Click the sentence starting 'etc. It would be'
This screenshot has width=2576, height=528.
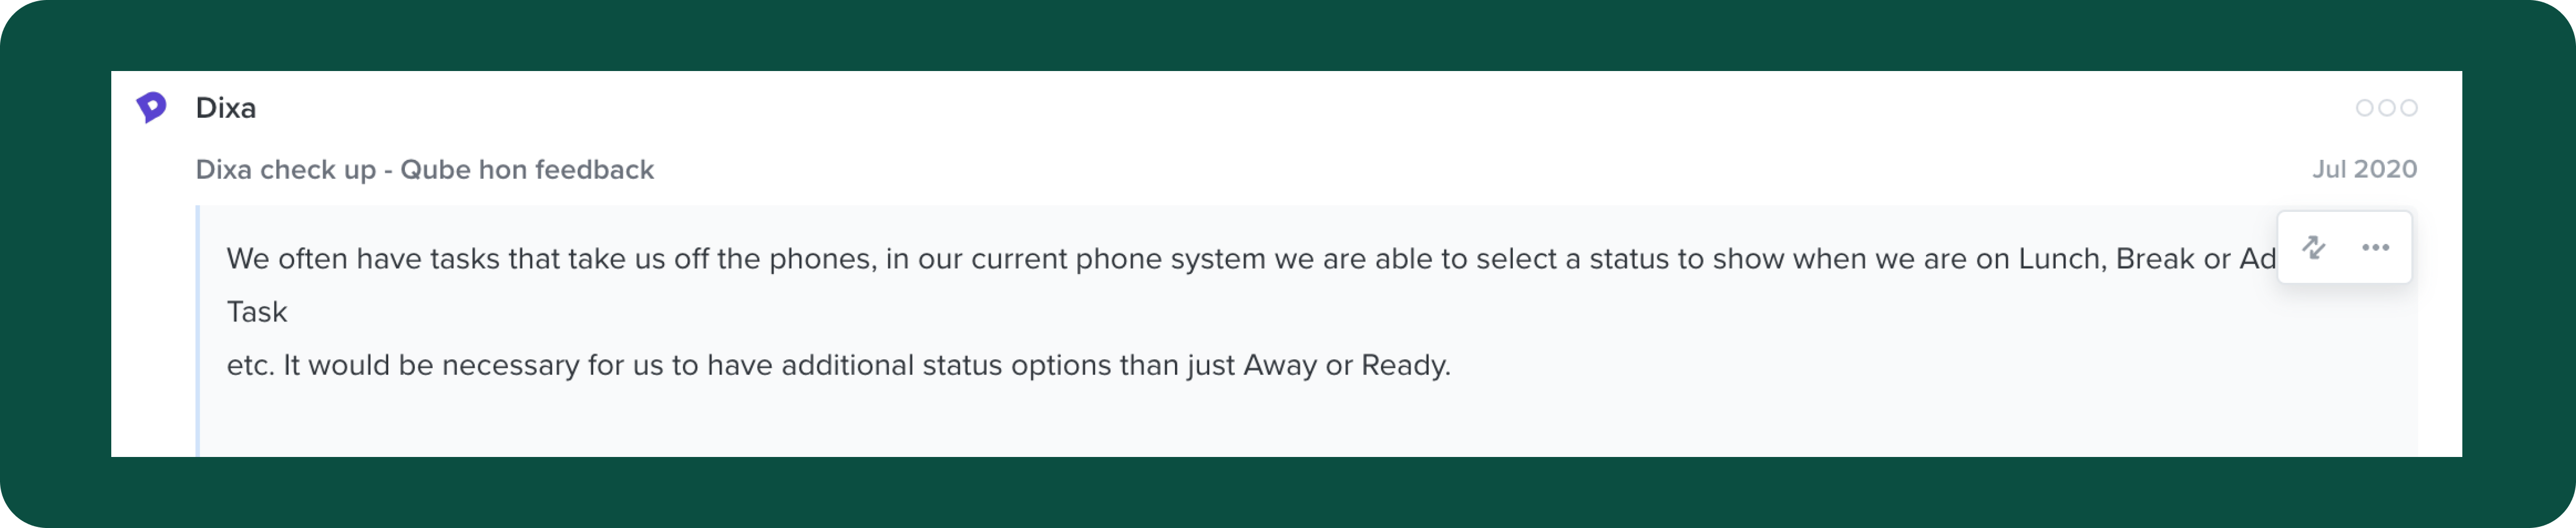[838, 365]
